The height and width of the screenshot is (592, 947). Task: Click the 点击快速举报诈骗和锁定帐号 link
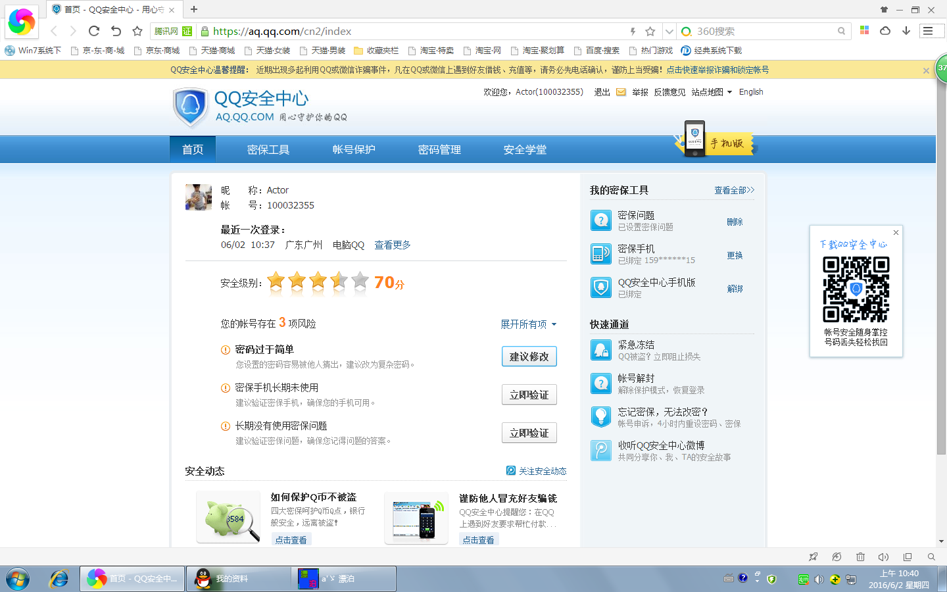717,70
